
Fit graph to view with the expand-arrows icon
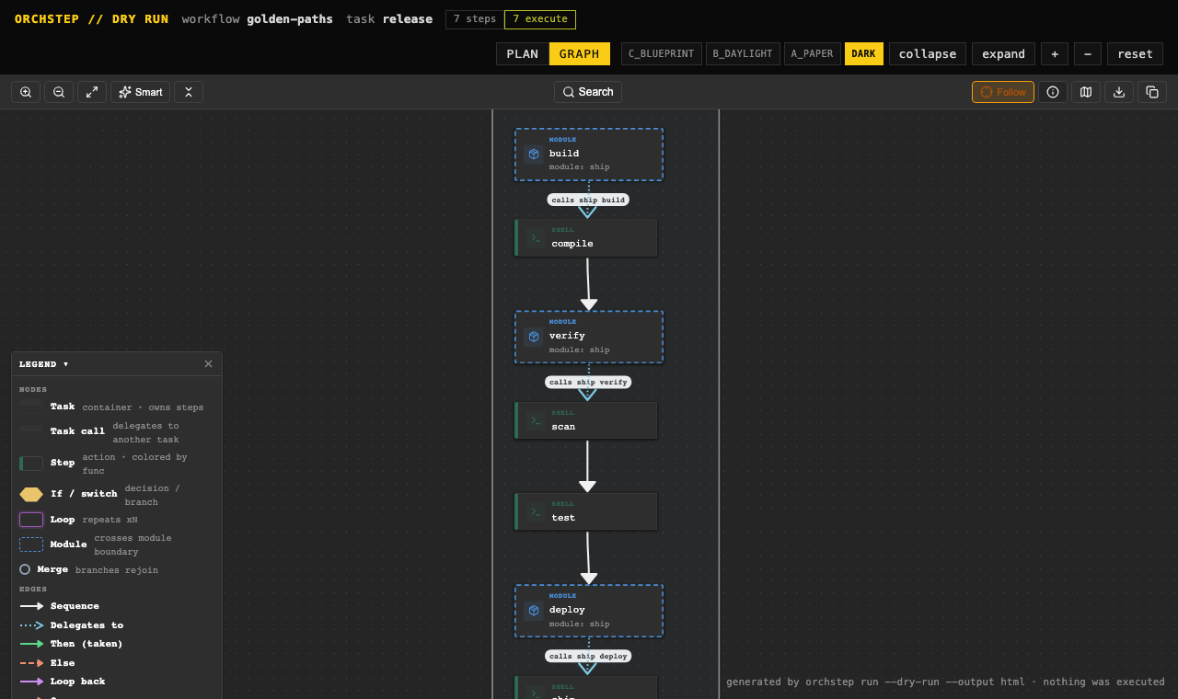[92, 92]
